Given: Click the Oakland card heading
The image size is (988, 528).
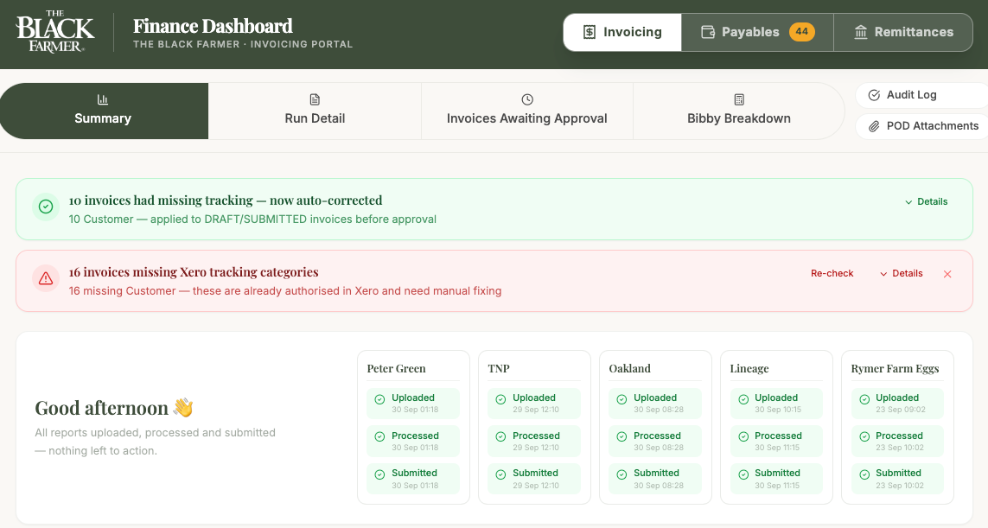Looking at the screenshot, I should point(629,369).
